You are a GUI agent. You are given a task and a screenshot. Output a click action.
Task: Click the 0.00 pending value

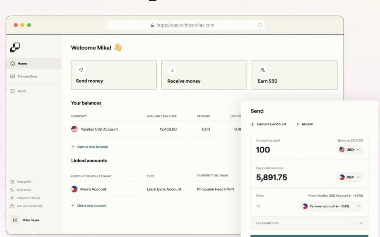tap(206, 129)
